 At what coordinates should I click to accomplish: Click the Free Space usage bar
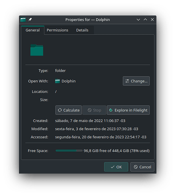point(69,151)
